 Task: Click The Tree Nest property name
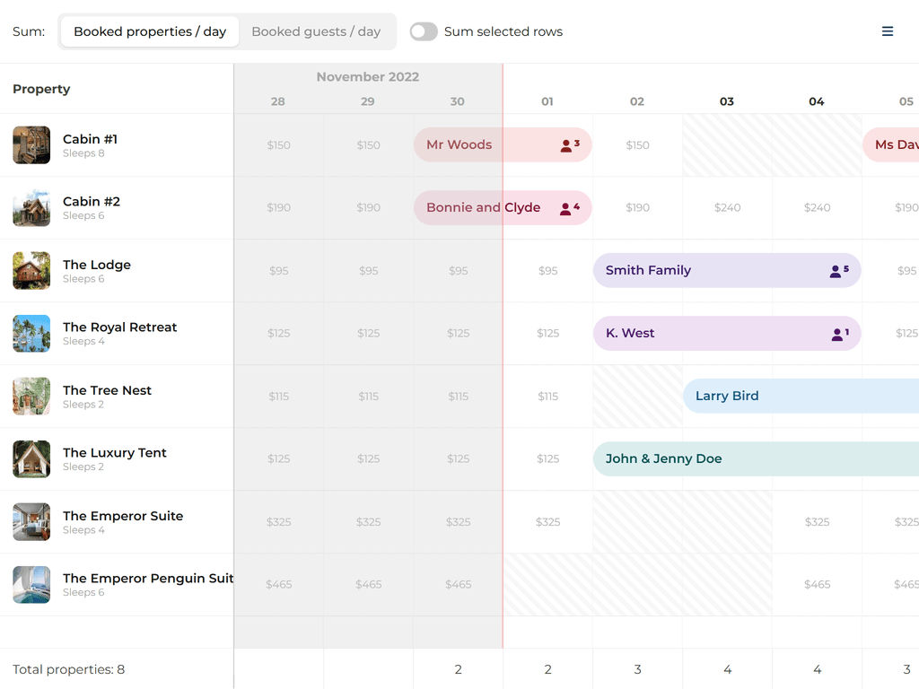click(107, 390)
